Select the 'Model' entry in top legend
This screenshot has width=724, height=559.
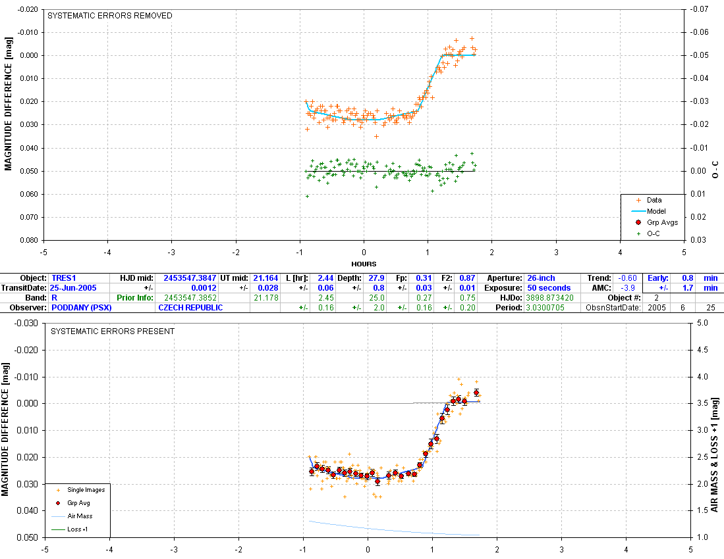tap(656, 211)
